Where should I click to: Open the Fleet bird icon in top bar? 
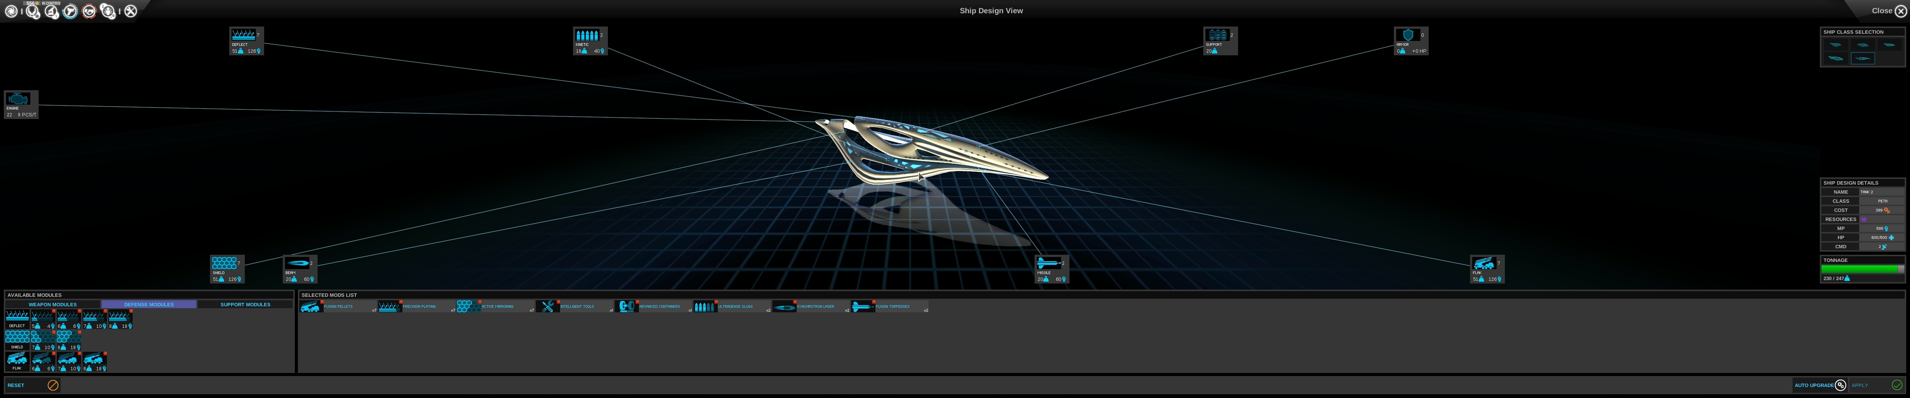70,11
